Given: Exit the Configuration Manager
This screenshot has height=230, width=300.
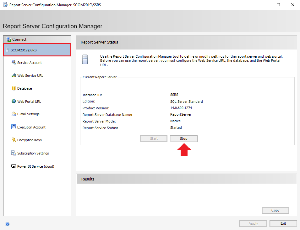Looking at the screenshot, I should pos(283,223).
